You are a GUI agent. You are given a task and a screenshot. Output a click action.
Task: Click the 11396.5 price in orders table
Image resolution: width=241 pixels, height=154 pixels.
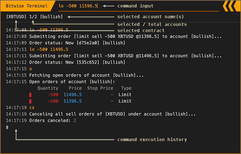click(x=73, y=101)
